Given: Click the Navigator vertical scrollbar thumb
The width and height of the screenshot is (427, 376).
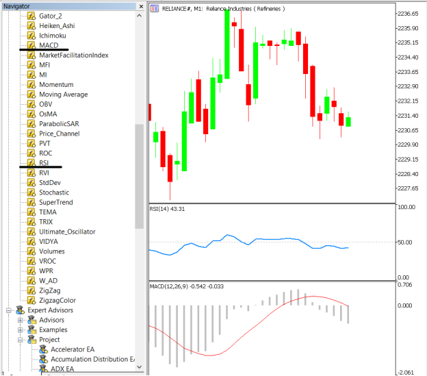Looking at the screenshot, I should [139, 177].
